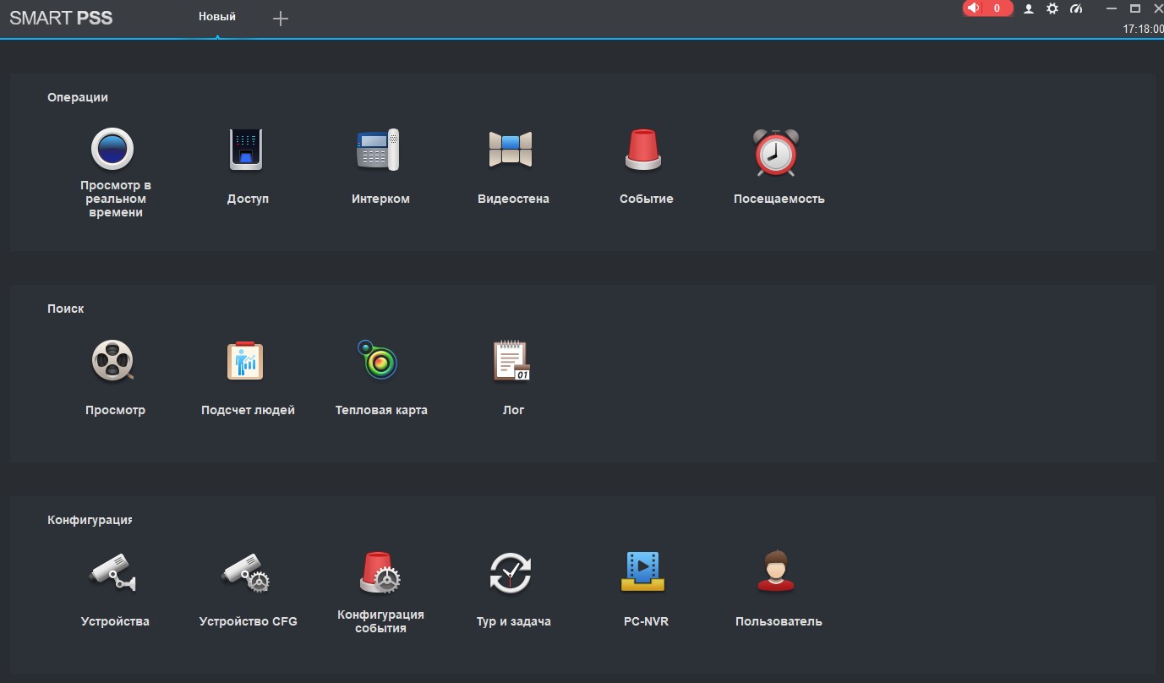Screen dimensions: 1164x683
Task: Open Тур и задача settings
Action: [x=511, y=572]
